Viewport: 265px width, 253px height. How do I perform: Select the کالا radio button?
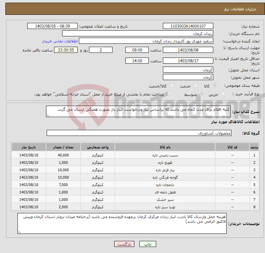tap(215, 85)
